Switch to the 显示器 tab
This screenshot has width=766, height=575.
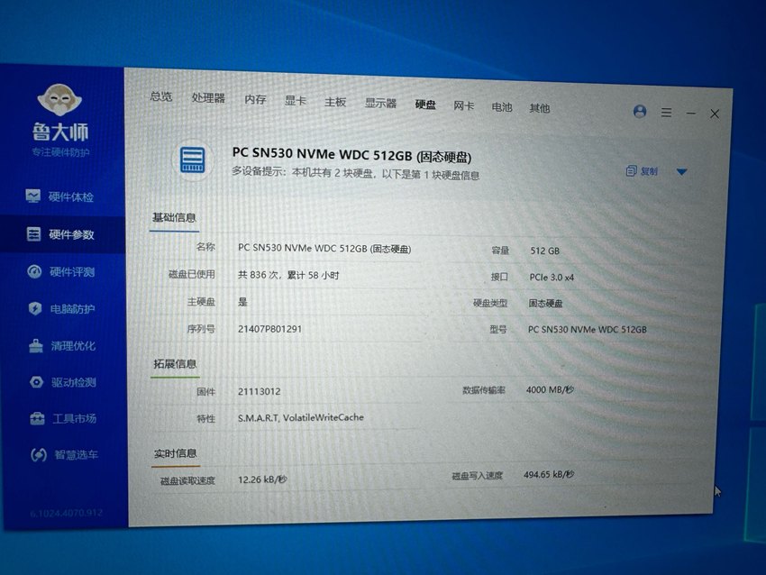380,103
